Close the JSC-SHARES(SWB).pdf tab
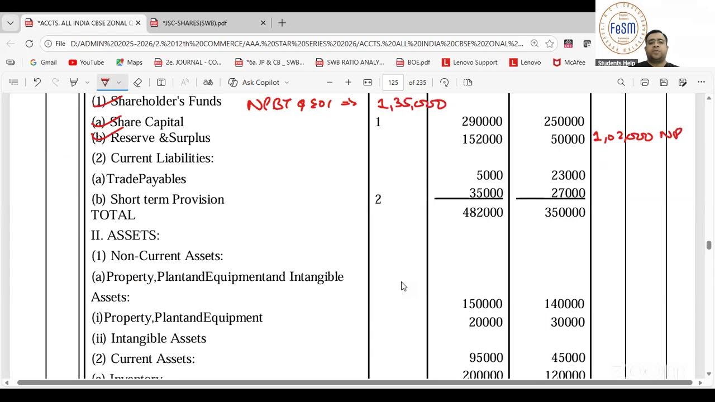Viewport: 715px width, 402px height. (x=263, y=23)
